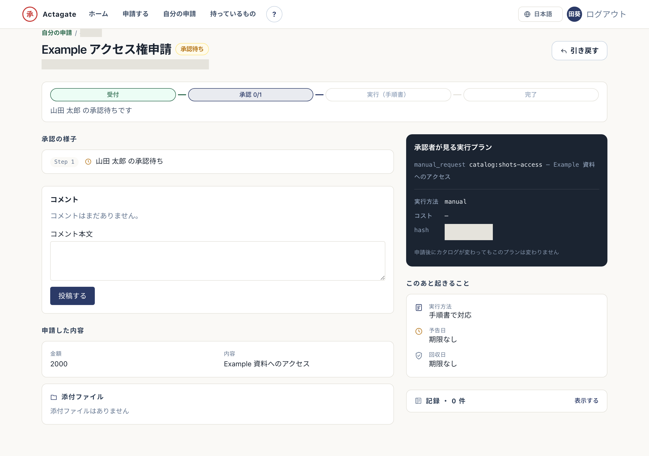Open the 日本語 language dropdown
The width and height of the screenshot is (649, 456).
[x=540, y=14]
